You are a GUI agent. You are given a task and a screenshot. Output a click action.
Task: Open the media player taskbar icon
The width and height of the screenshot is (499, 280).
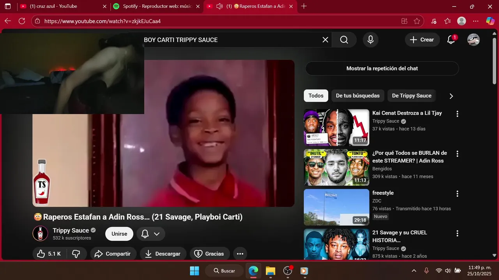point(304,271)
